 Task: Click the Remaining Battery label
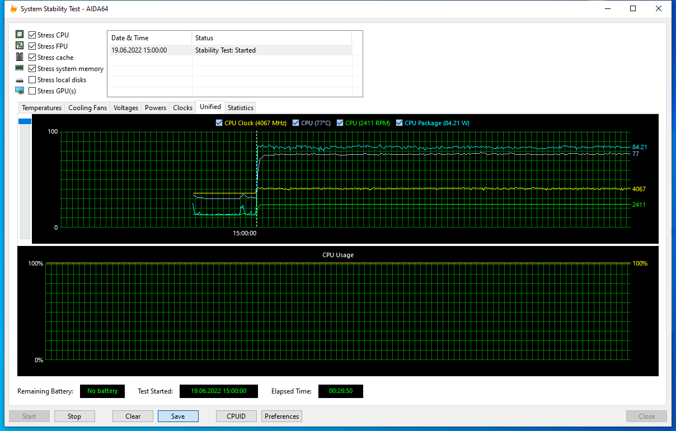coord(45,391)
